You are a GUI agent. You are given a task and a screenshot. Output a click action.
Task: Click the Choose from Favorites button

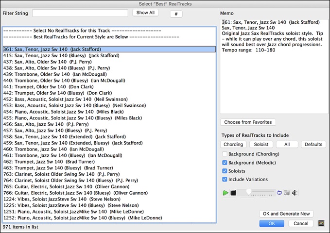248,122
